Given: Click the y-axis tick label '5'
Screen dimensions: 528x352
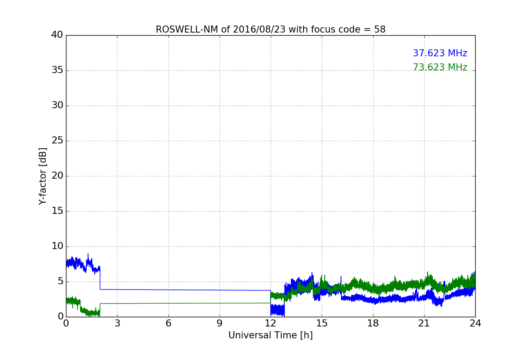Looking at the screenshot, I should pyautogui.click(x=60, y=282).
